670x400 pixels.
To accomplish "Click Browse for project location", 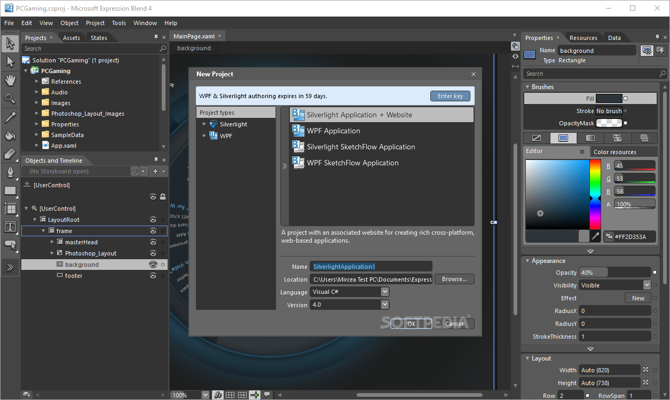I will (454, 279).
